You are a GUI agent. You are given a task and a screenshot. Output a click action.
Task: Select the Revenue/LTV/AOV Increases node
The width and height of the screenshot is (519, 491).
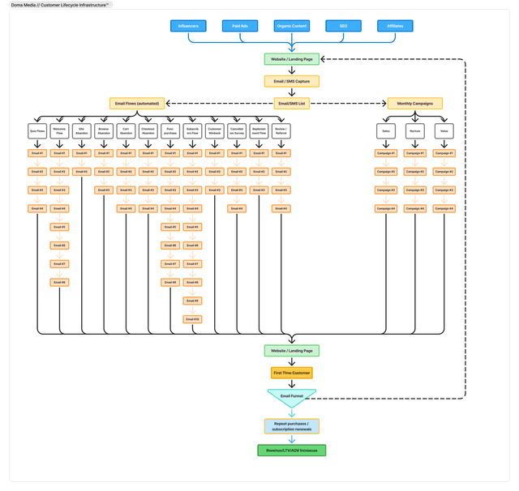292,450
